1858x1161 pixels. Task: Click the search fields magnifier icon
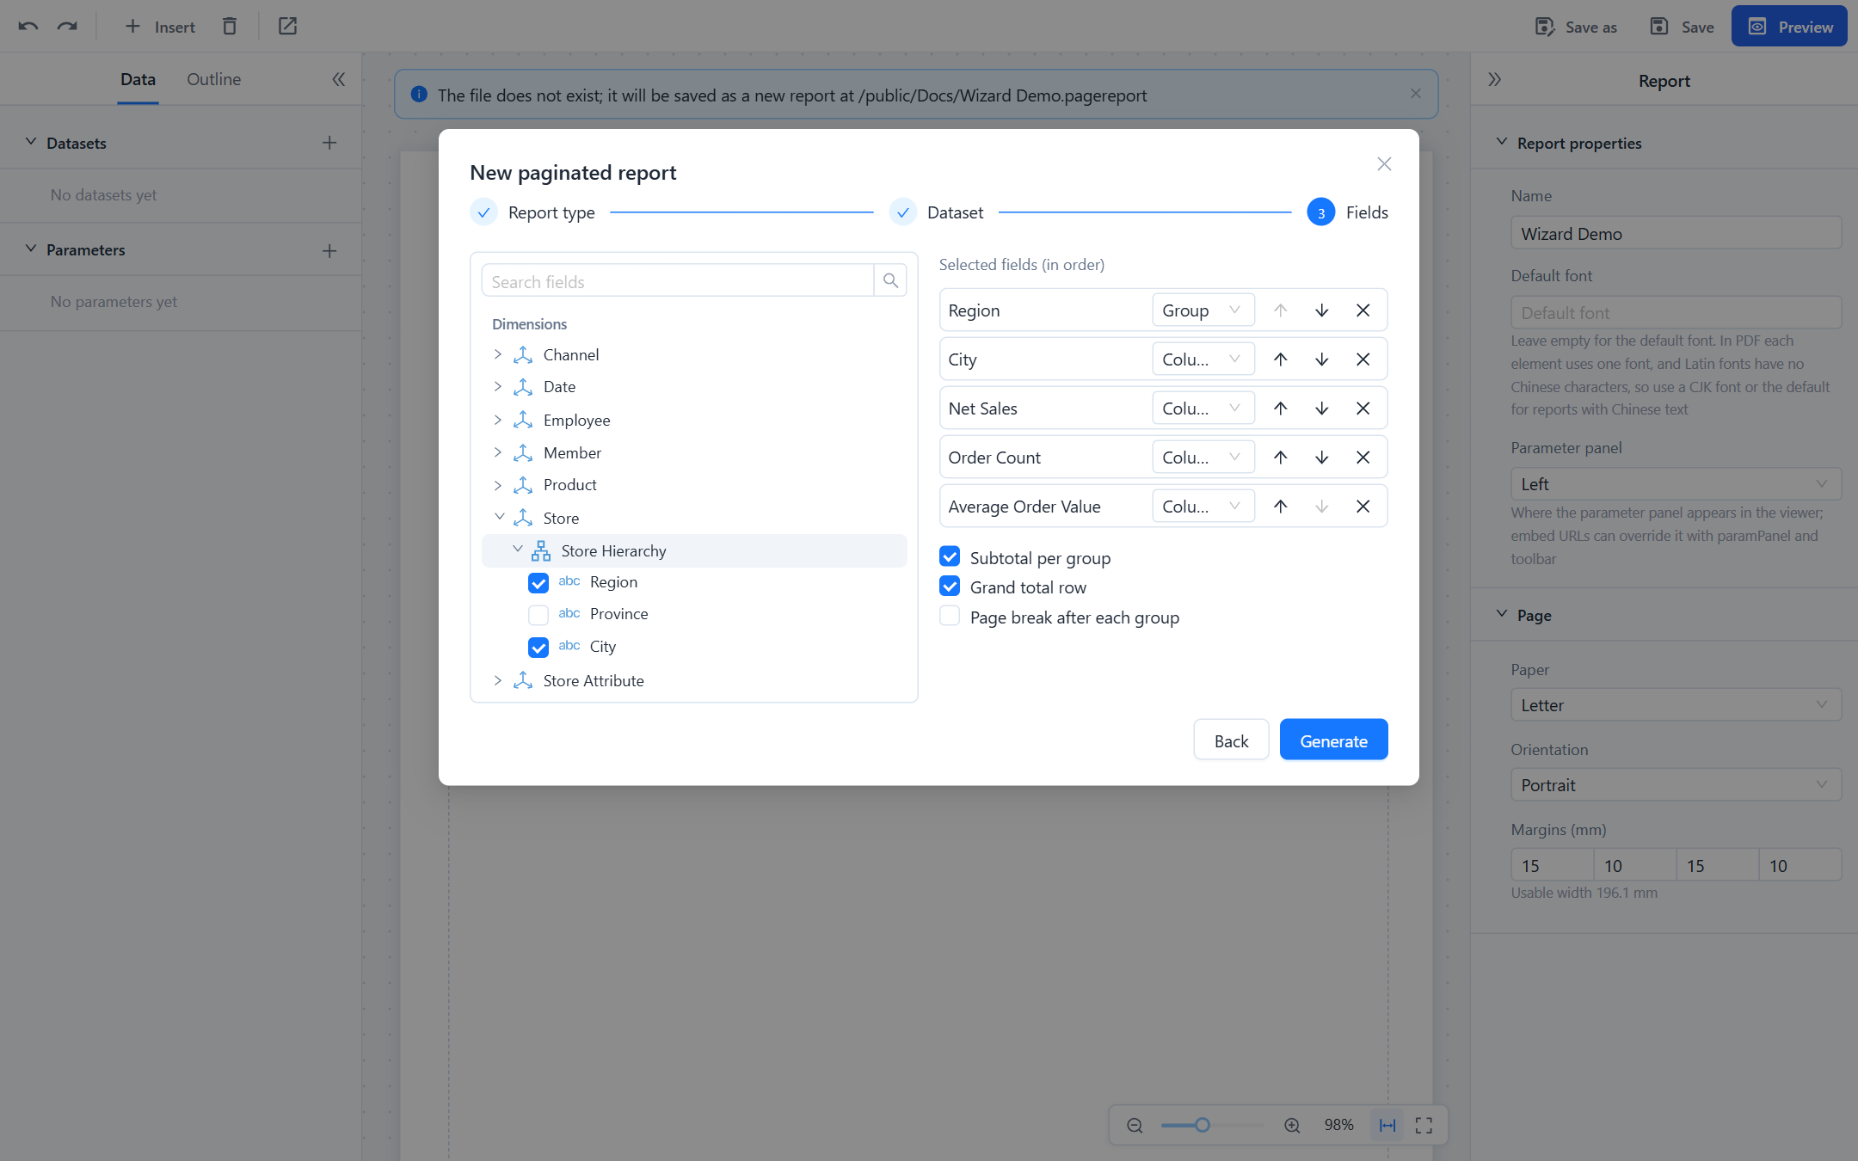[890, 281]
